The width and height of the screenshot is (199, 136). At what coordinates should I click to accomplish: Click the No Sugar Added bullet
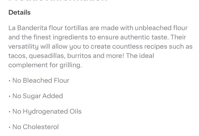pos(37,96)
